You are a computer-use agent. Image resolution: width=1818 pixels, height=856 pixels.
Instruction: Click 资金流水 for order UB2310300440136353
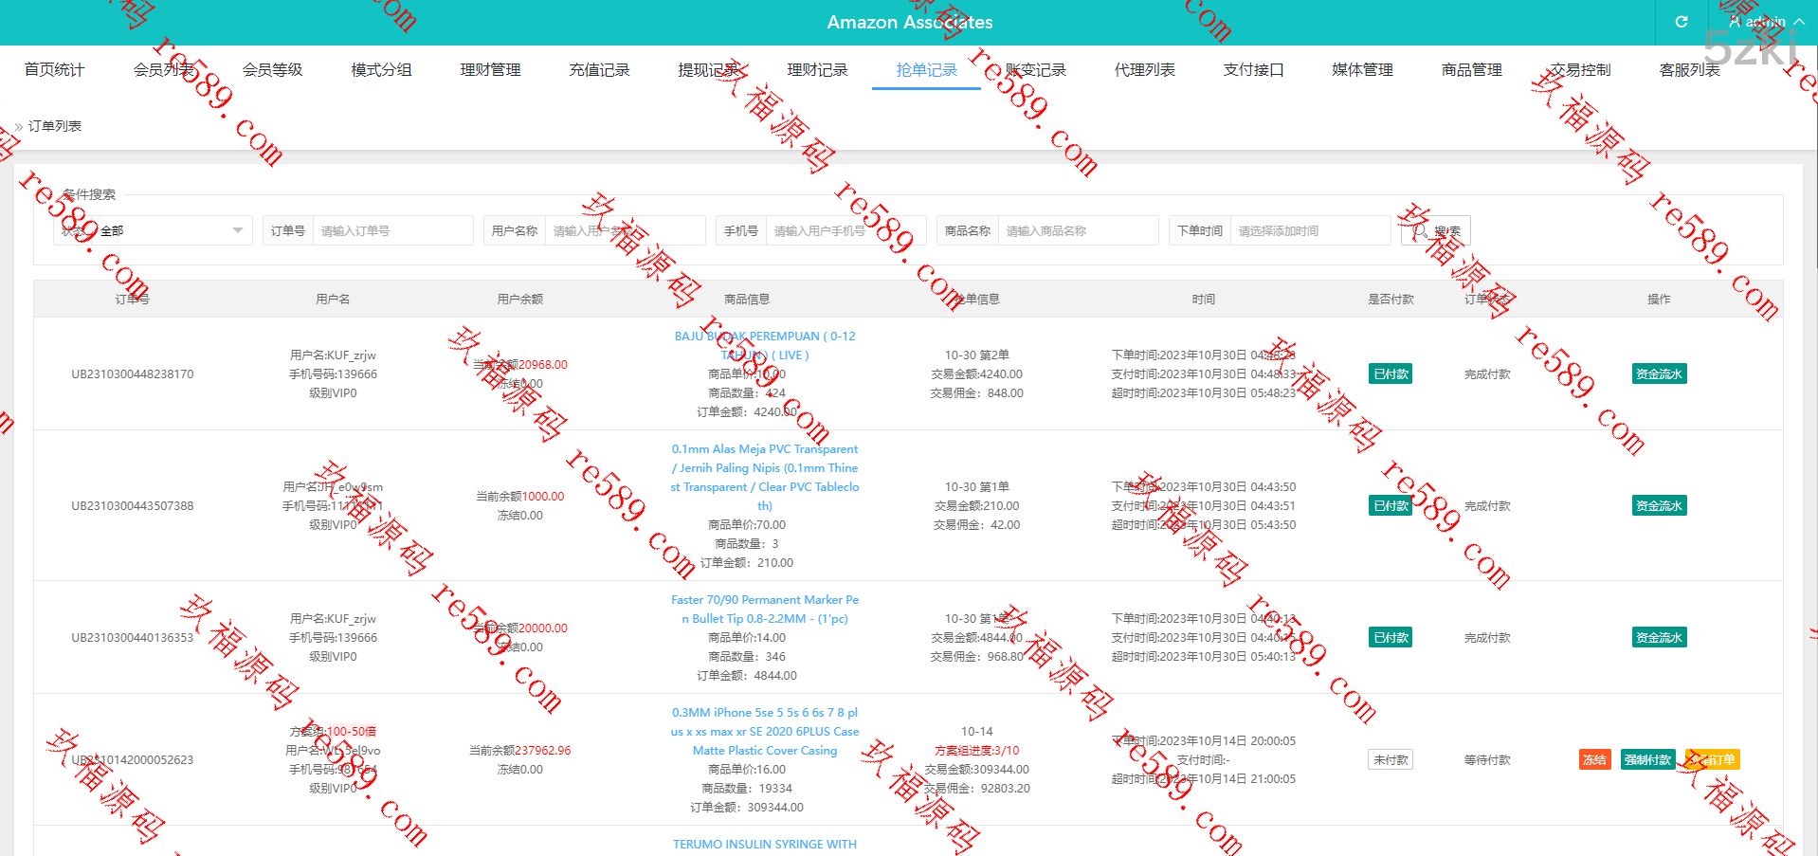(x=1659, y=637)
